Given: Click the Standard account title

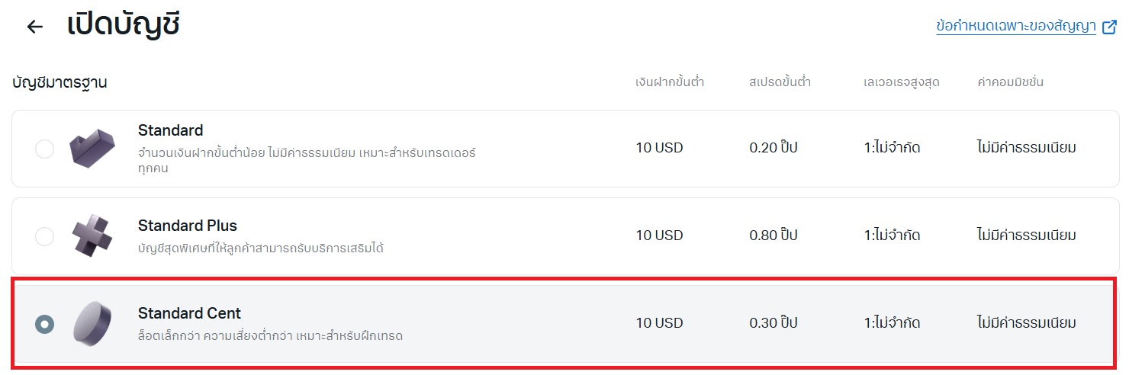Looking at the screenshot, I should [171, 130].
